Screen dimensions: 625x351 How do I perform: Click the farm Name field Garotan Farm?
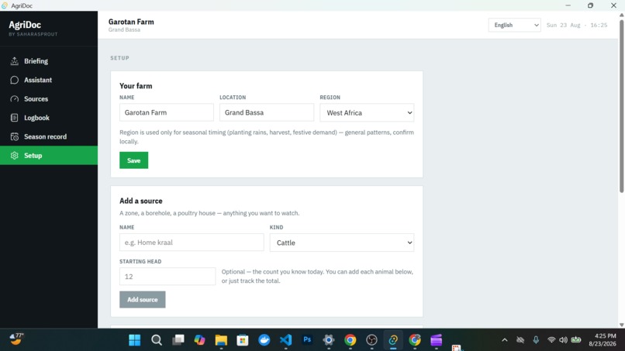click(x=167, y=112)
